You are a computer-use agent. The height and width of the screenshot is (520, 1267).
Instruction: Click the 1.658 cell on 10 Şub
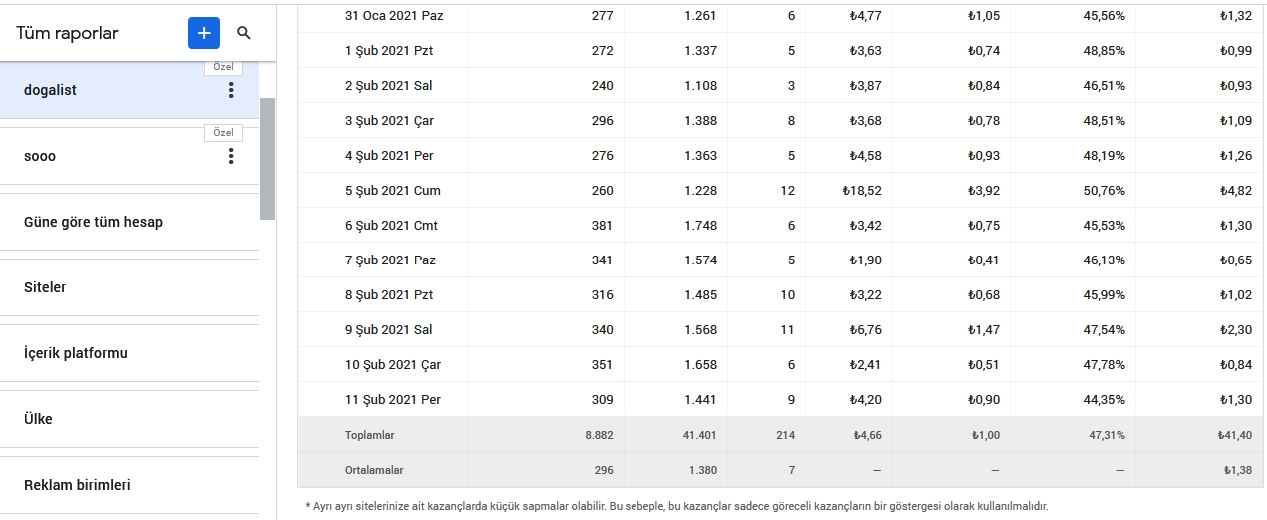pos(700,365)
